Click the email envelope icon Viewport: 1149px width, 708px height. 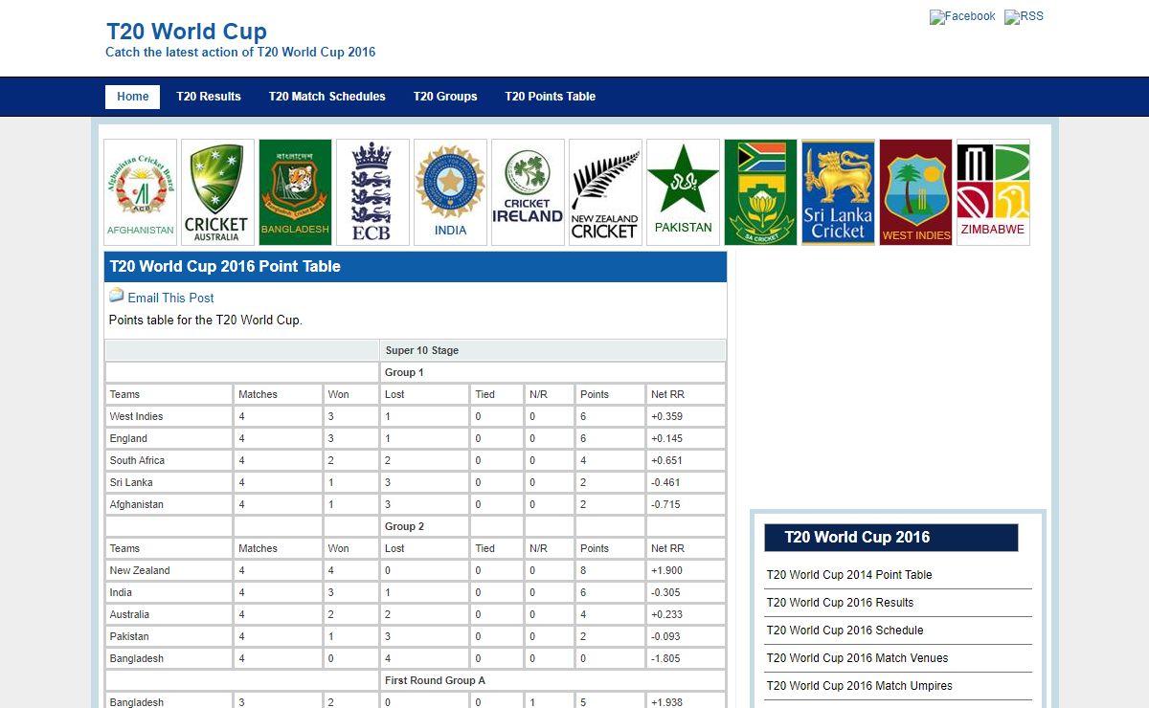click(x=117, y=296)
